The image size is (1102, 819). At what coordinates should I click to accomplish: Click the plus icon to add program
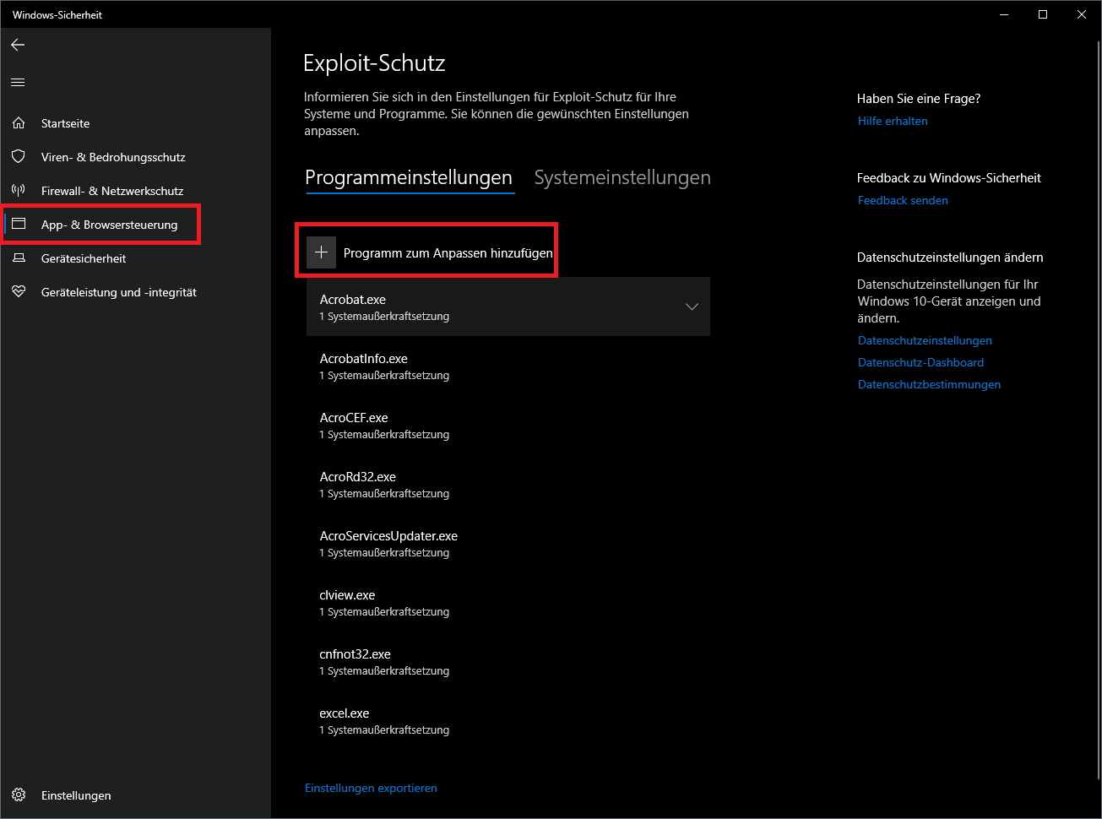pos(321,252)
